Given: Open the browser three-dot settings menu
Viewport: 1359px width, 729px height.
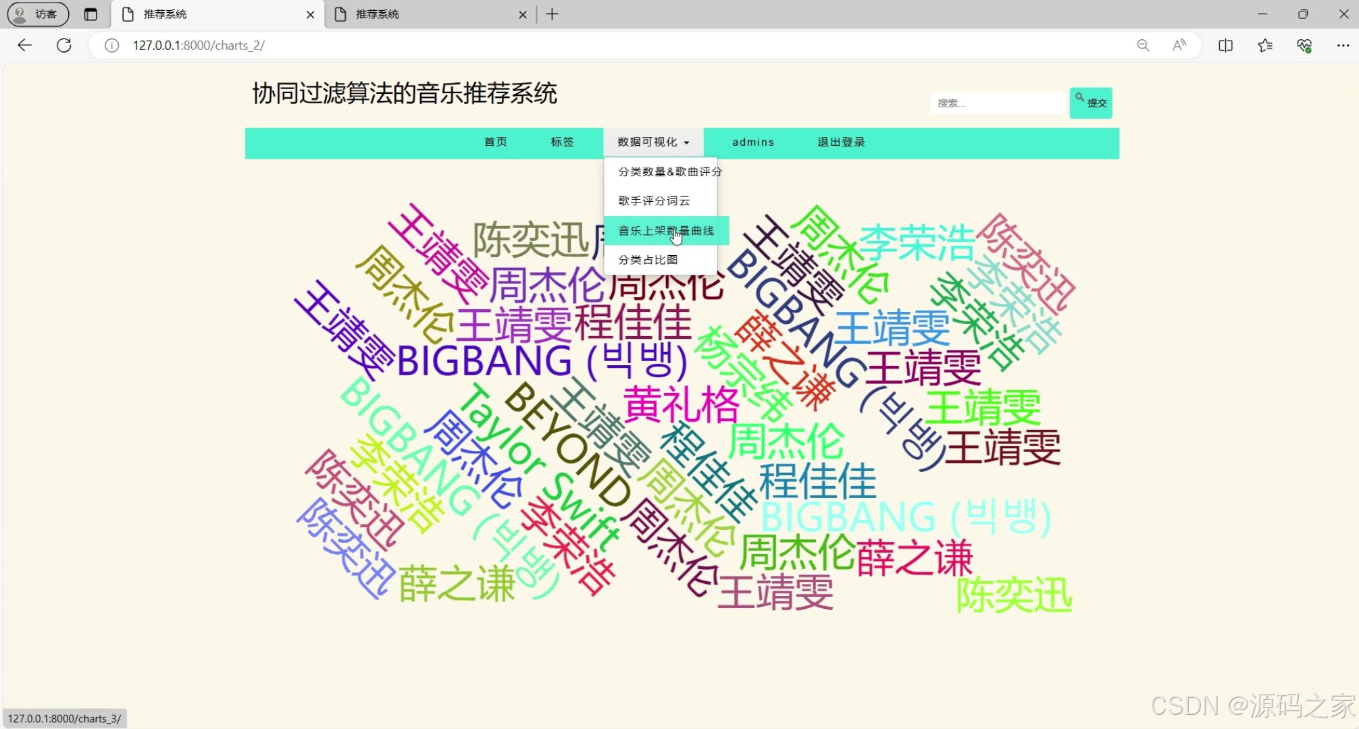Looking at the screenshot, I should pyautogui.click(x=1343, y=45).
